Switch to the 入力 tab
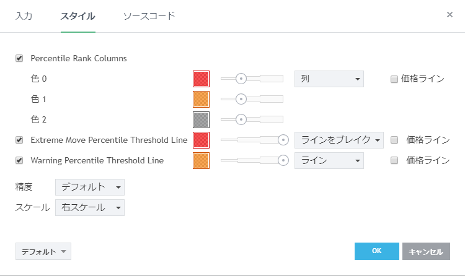The image size is (465, 276). [24, 15]
